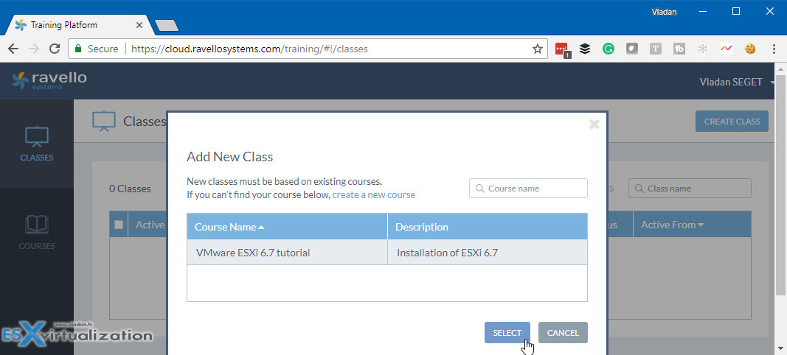Click the page scrollbar up arrow
787x355 pixels.
click(x=782, y=68)
